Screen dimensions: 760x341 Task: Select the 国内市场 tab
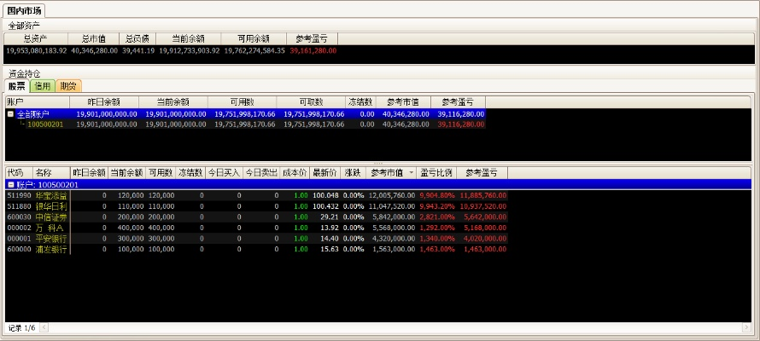24,10
